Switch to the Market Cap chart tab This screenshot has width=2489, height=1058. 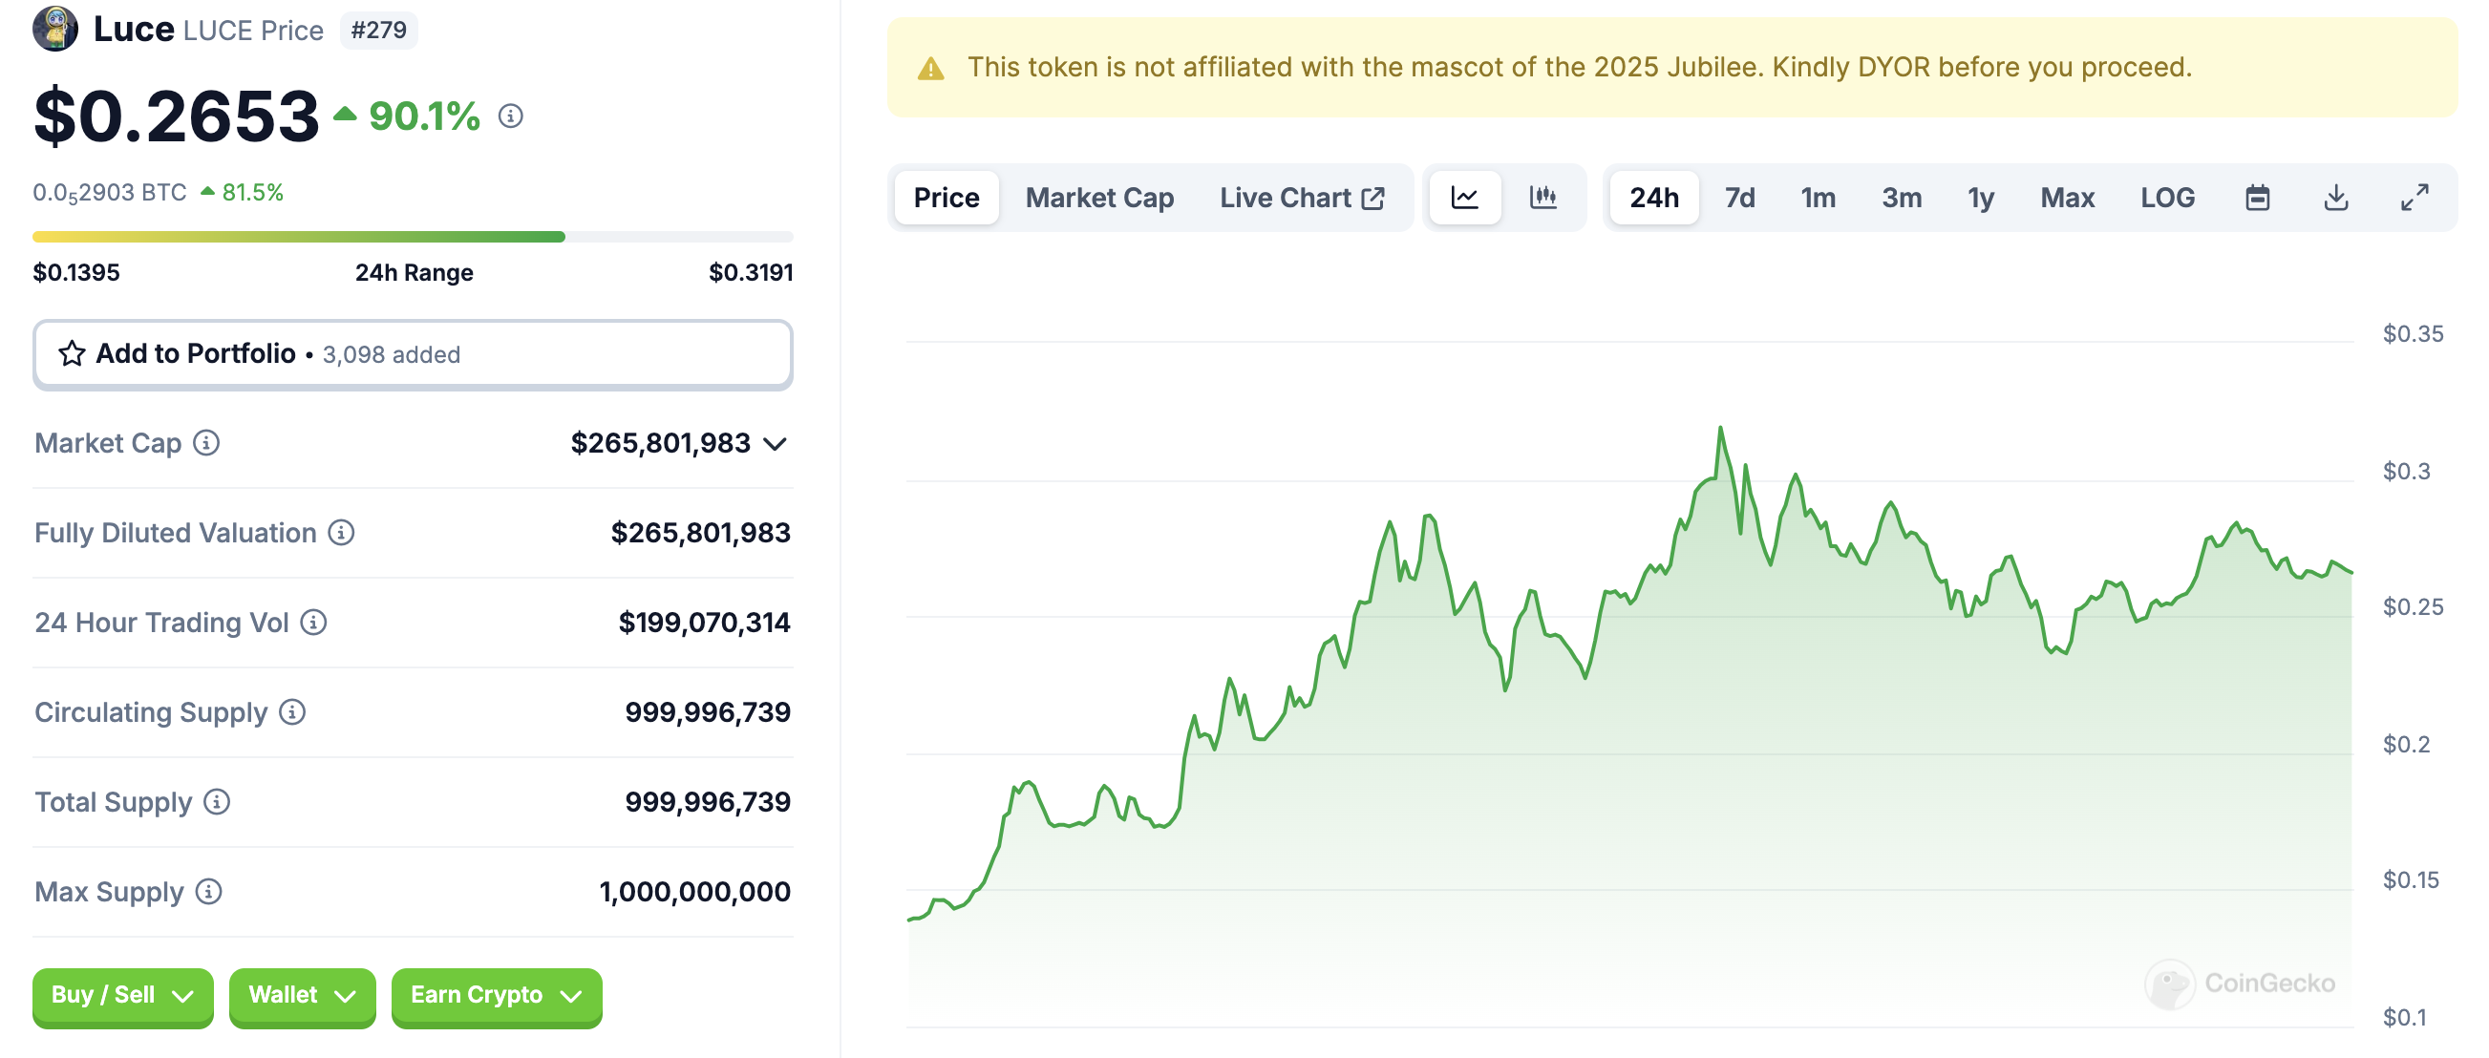point(1098,198)
